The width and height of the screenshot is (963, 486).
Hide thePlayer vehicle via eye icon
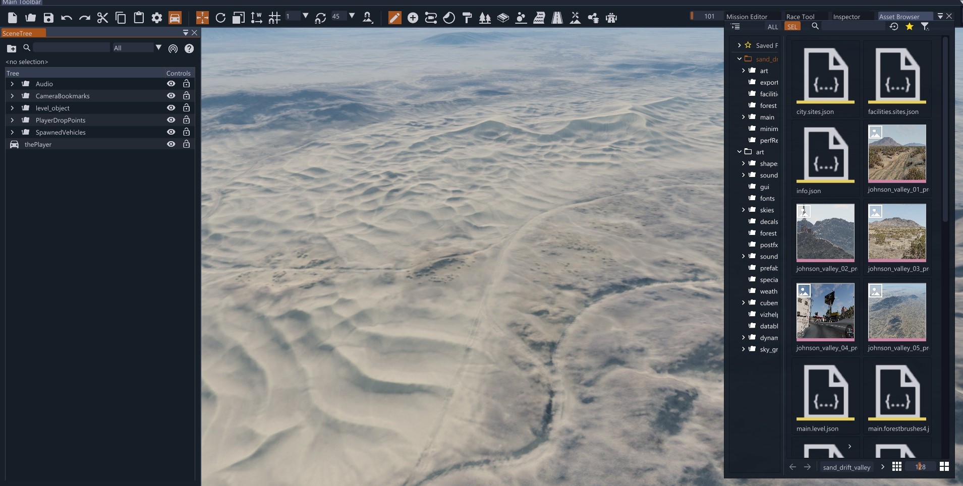pos(172,144)
